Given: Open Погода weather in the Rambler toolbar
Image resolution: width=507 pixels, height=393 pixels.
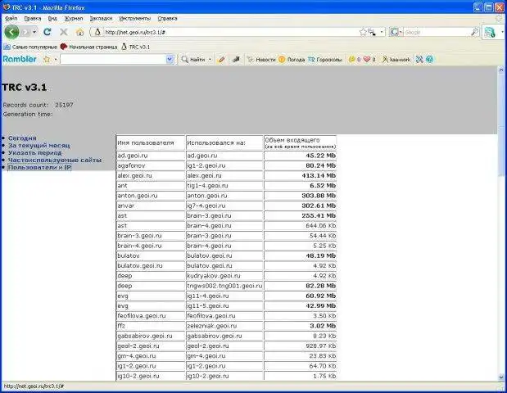Looking at the screenshot, I should tap(292, 60).
